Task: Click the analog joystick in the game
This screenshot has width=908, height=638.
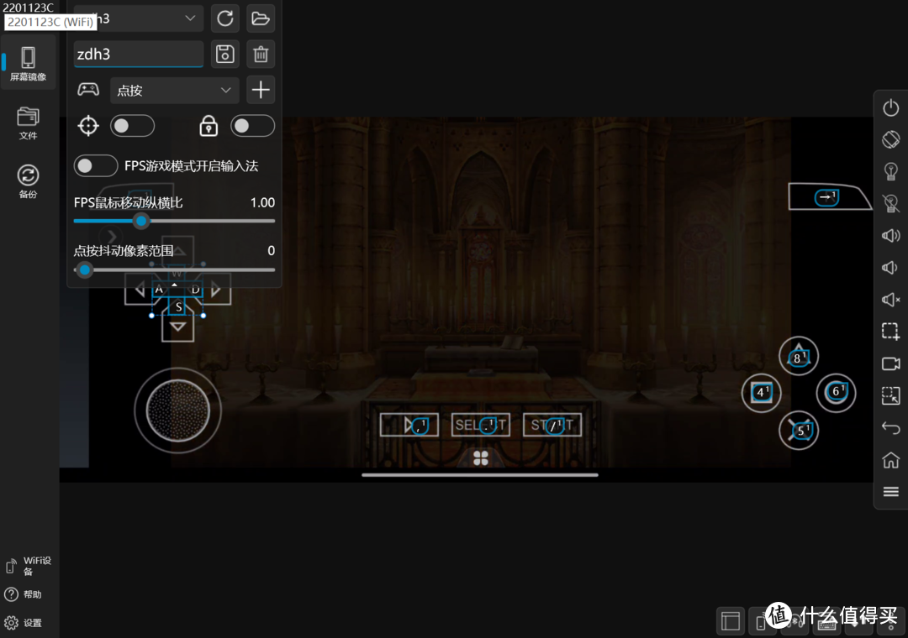Action: [x=177, y=411]
